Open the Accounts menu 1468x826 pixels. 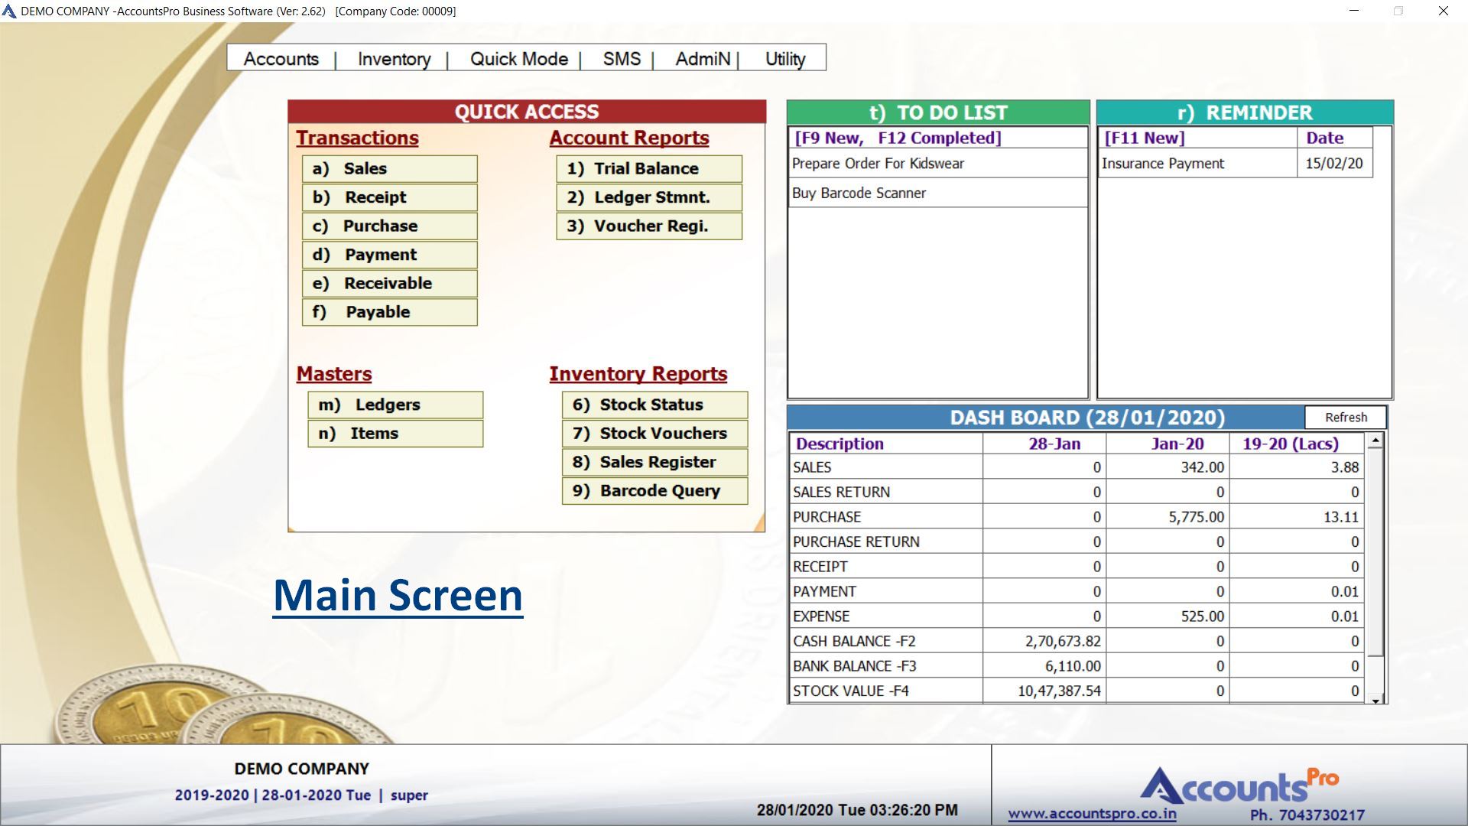pyautogui.click(x=281, y=59)
